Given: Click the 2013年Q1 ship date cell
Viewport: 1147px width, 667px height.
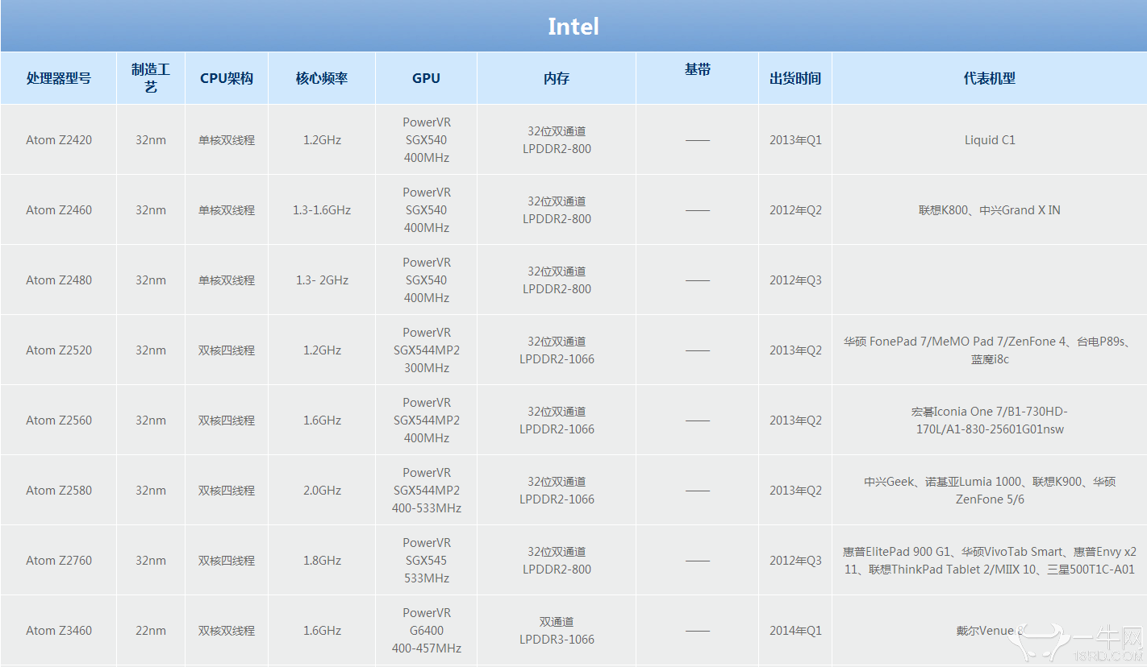Looking at the screenshot, I should [x=795, y=140].
